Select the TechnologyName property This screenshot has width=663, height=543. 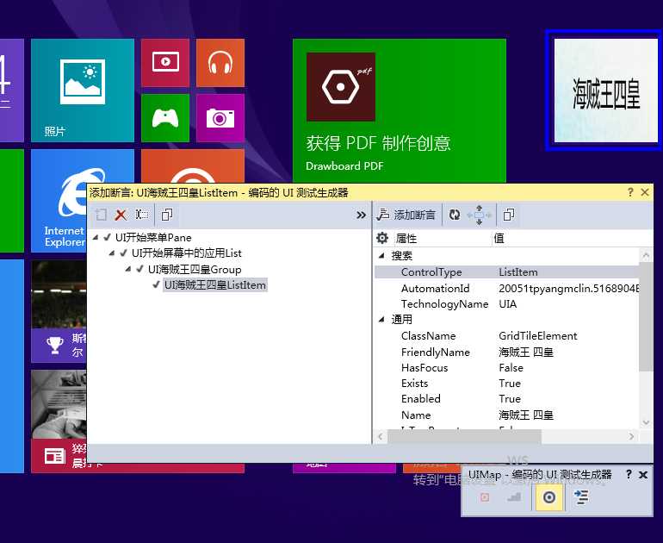point(444,304)
